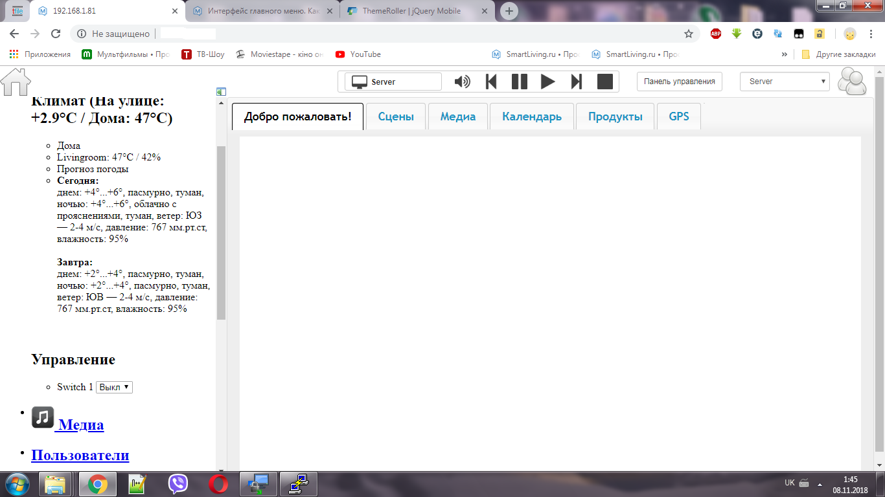
Task: Stop playback with the square stop button
Action: [x=604, y=82]
